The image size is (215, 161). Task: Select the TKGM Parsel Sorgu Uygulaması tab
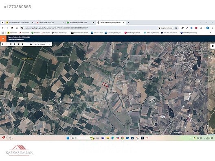point(110,22)
